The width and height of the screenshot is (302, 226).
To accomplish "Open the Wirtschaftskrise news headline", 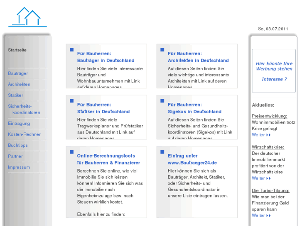I will coord(268,147).
